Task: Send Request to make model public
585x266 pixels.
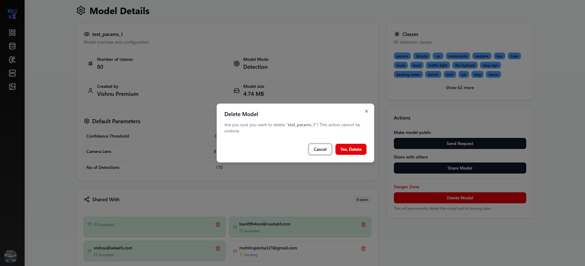Action: click(x=460, y=143)
